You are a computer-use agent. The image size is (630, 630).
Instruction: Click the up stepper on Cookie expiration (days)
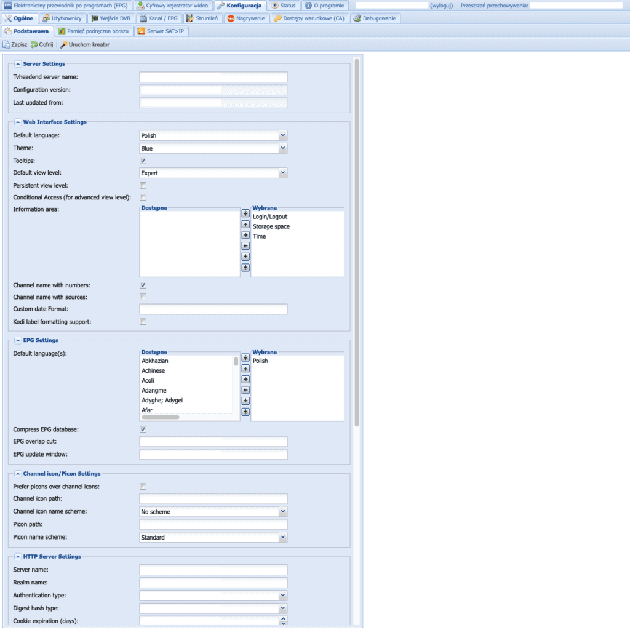[x=283, y=618]
